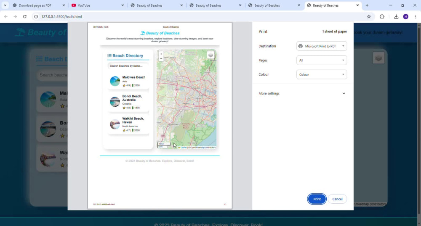Screen dimensions: 421x226
Task: Click the 'Print' dialog heading
Action: [263, 32]
